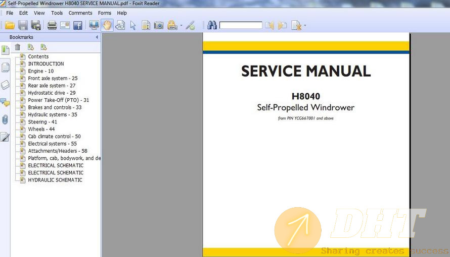Image resolution: width=450 pixels, height=257 pixels.
Task: Collapse the Bookmarks panel arrow
Action: 97,37
